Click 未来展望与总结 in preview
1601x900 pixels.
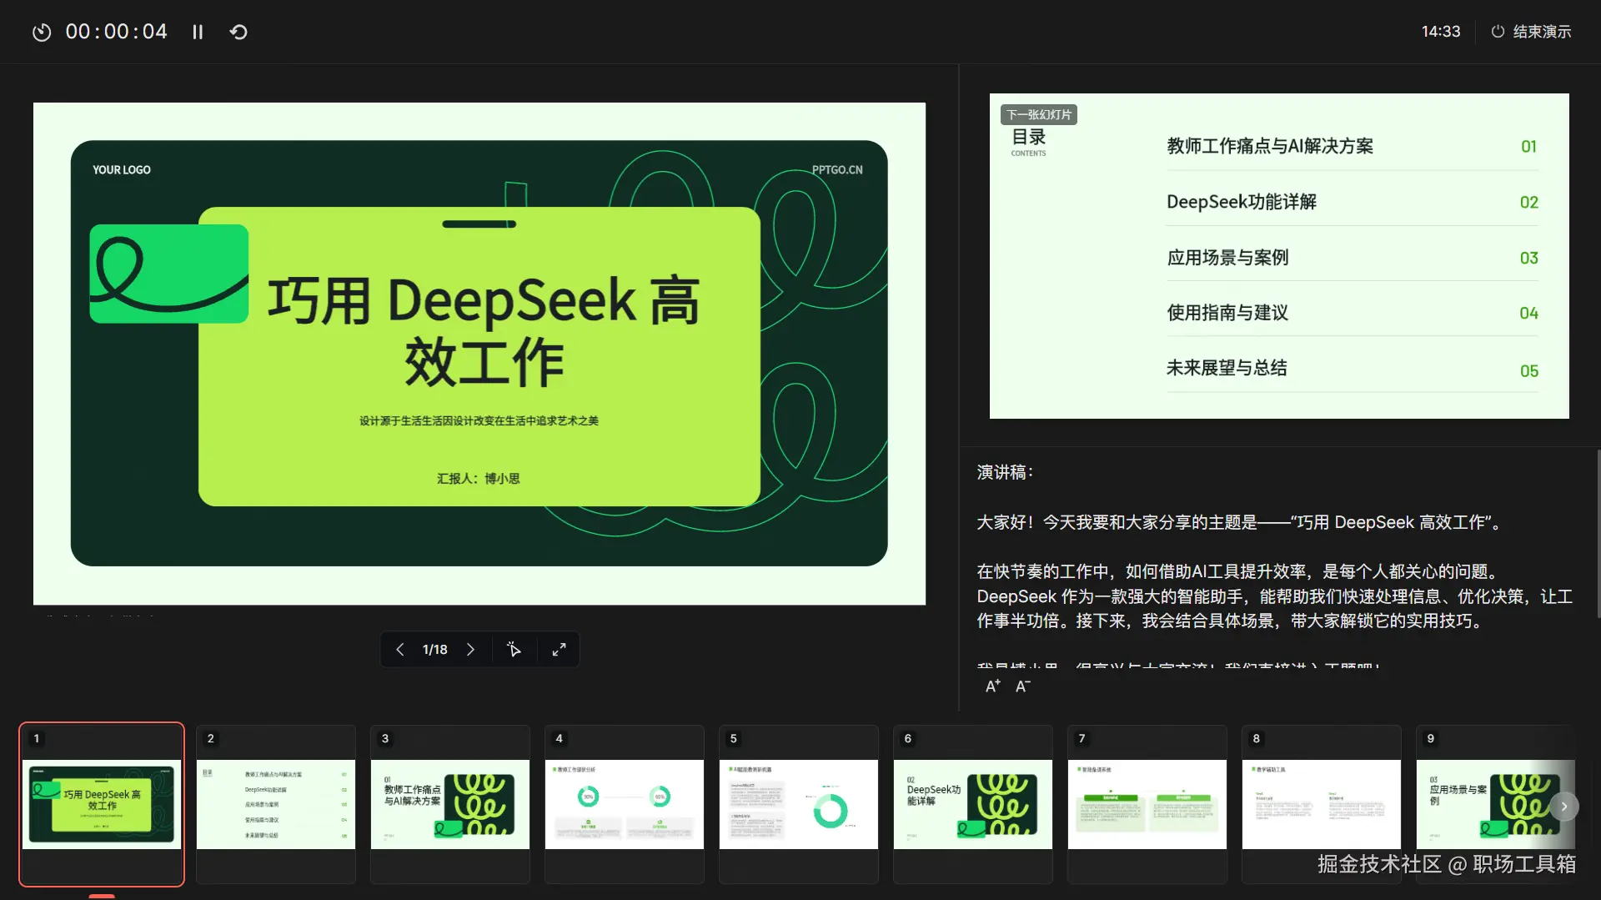pyautogui.click(x=1227, y=368)
